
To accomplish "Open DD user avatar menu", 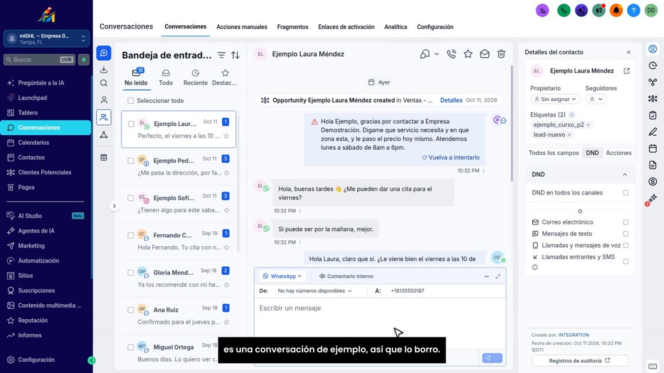I will pyautogui.click(x=651, y=11).
